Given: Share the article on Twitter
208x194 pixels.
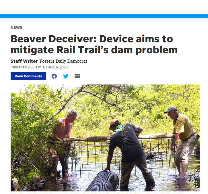Looking at the screenshot, I should tap(65, 76).
